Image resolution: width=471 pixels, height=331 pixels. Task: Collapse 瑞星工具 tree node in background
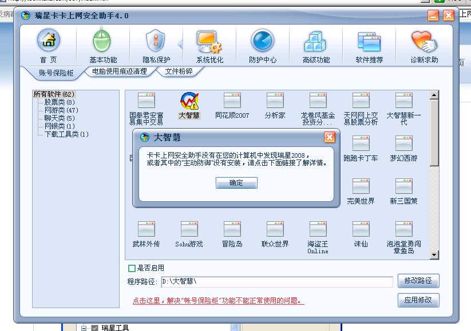tap(84, 328)
